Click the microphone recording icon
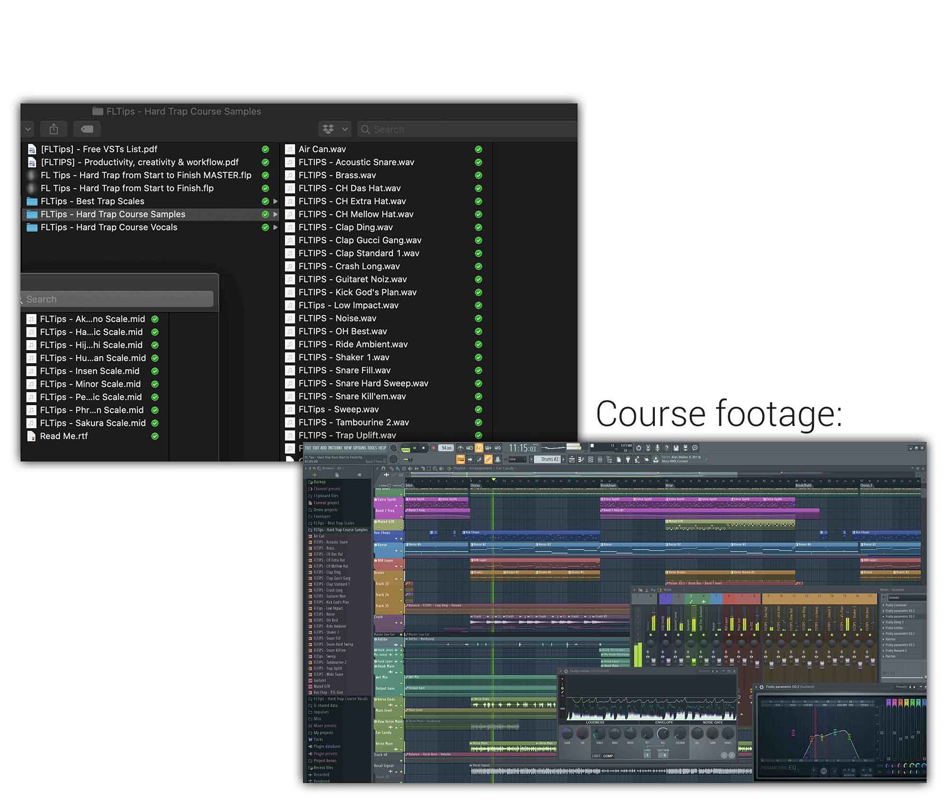 point(657,448)
